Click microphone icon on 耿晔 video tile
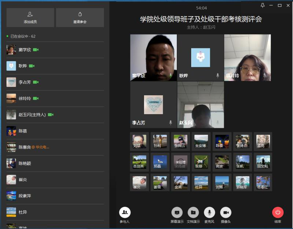 pyautogui.click(x=218, y=75)
